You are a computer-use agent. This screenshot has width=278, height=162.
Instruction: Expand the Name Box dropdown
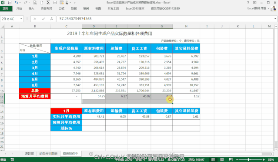point(21,19)
